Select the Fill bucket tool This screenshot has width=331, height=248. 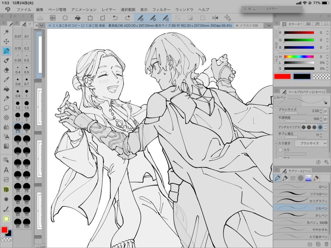[6, 89]
